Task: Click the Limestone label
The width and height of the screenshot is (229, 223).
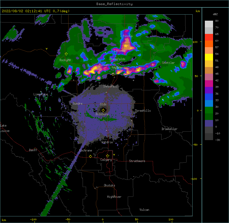Action: [x=41, y=94]
